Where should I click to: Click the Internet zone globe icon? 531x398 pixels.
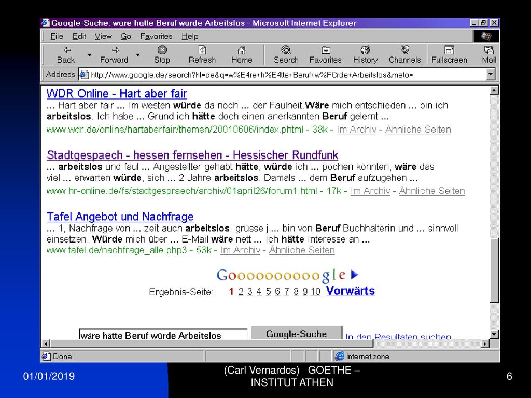[x=339, y=356]
